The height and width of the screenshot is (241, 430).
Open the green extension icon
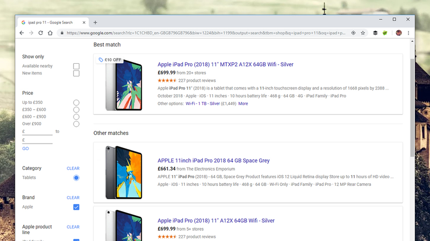click(x=385, y=33)
